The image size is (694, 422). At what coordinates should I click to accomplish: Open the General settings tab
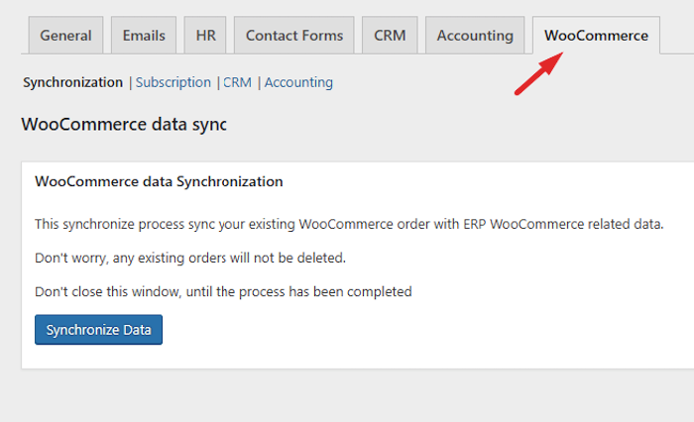click(x=65, y=36)
